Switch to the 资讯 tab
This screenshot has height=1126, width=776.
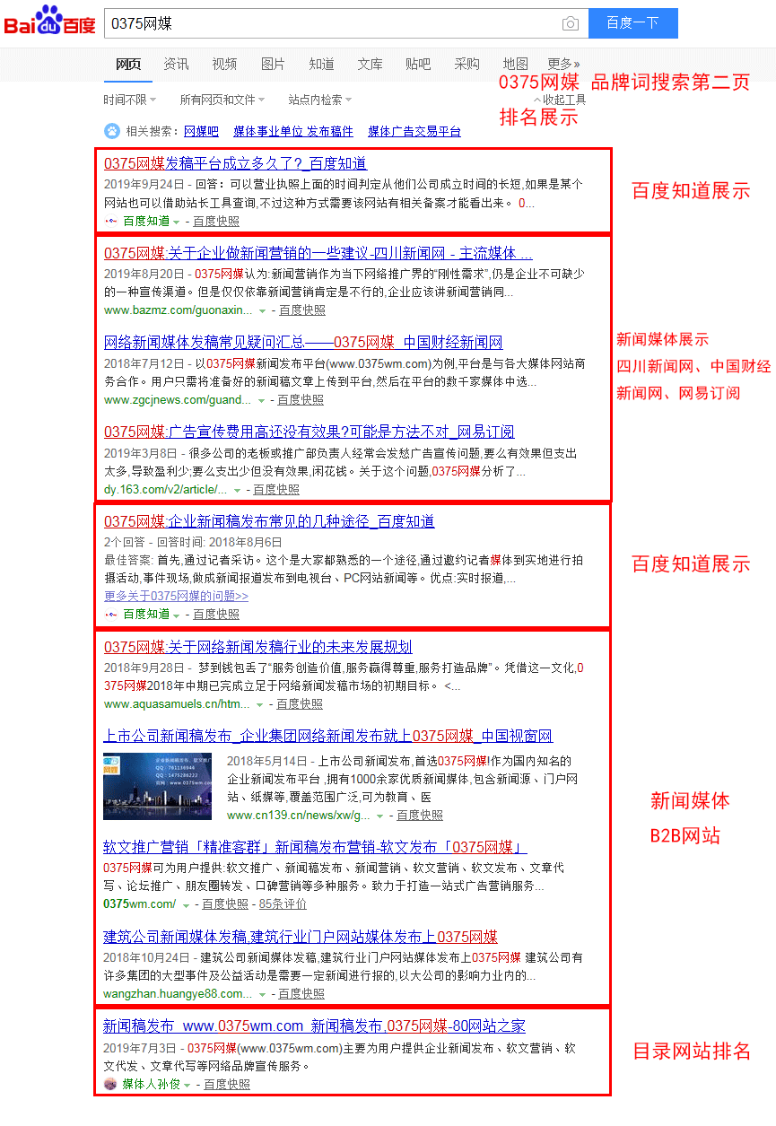pos(176,64)
